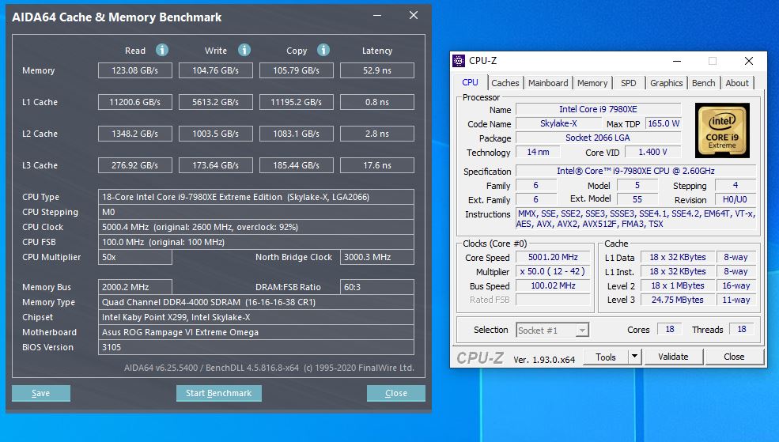Click the L1 Cache Read value 11200.6 GB/s
Screen dimensions: 779x442
coord(134,102)
